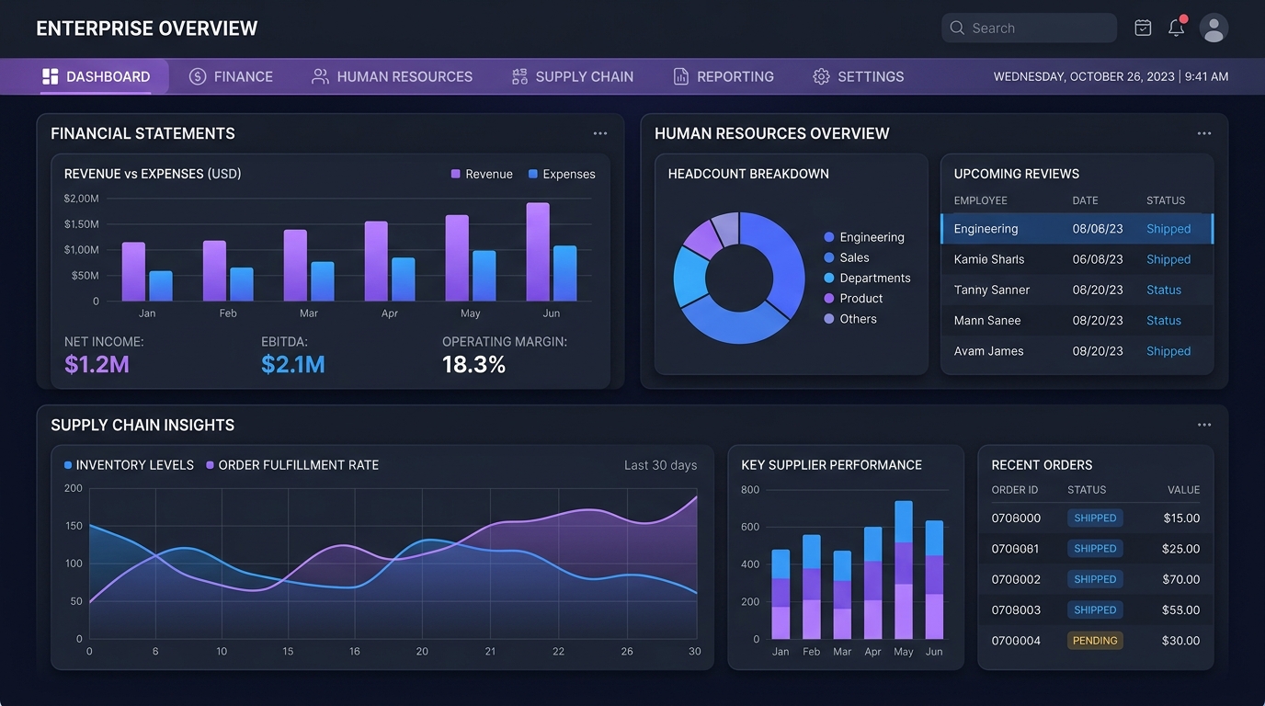Click the Finance dollar coin icon
The height and width of the screenshot is (706, 1265).
point(198,76)
